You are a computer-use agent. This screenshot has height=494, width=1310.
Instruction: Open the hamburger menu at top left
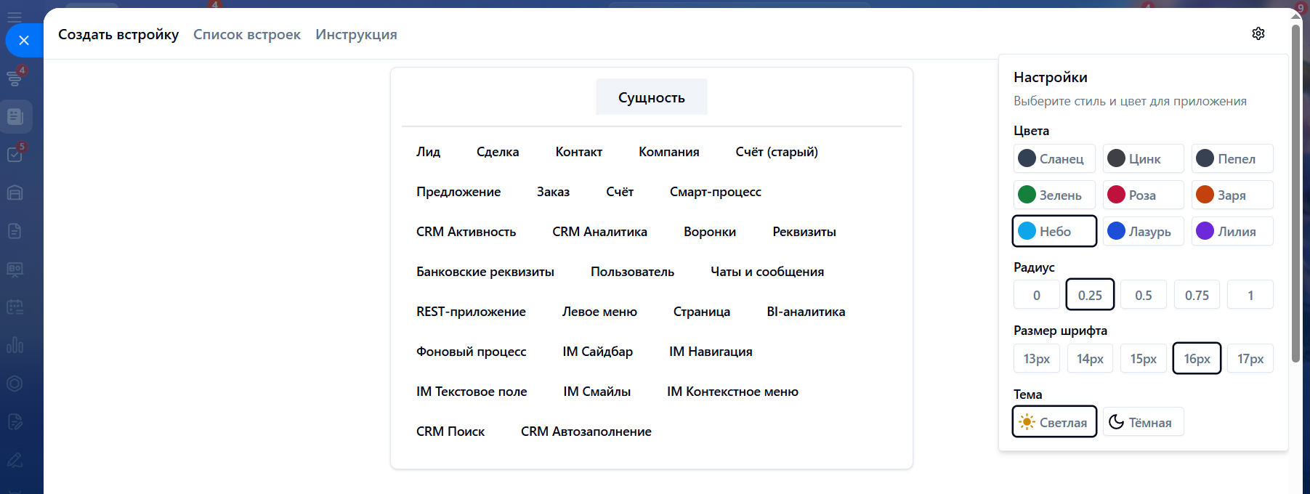point(14,16)
